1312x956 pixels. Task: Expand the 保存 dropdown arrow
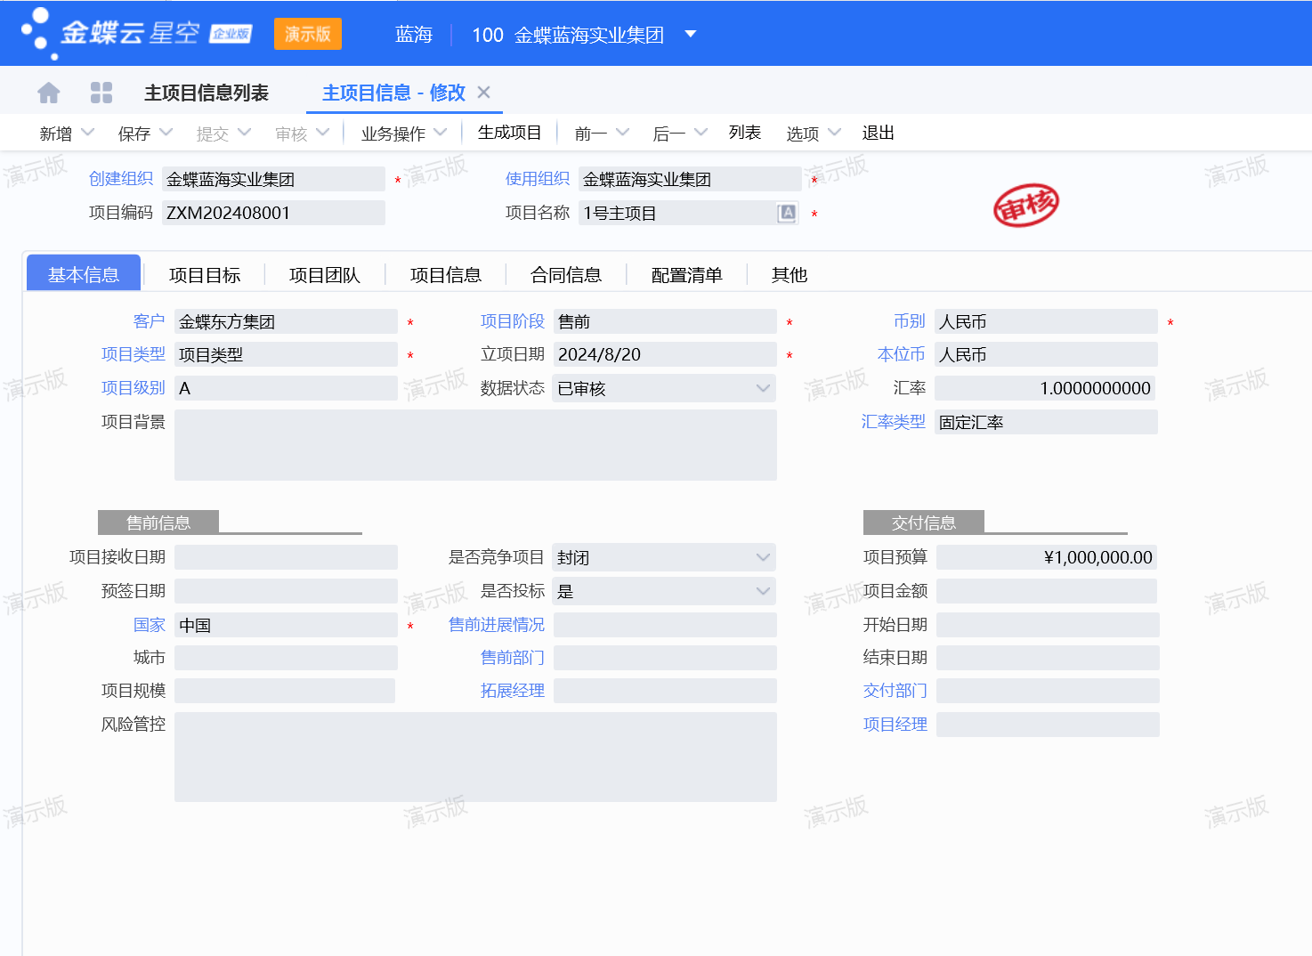click(x=166, y=133)
